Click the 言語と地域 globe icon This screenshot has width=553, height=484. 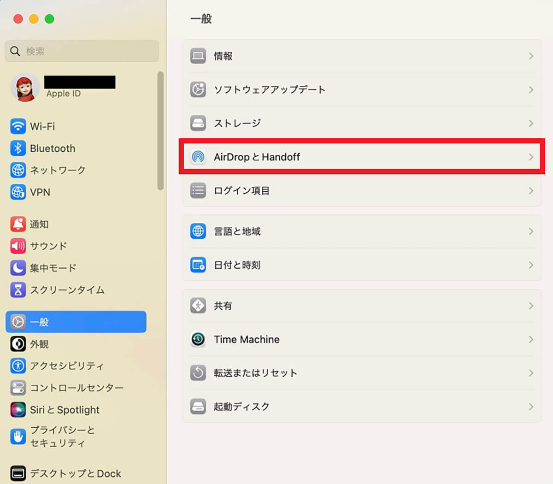198,231
